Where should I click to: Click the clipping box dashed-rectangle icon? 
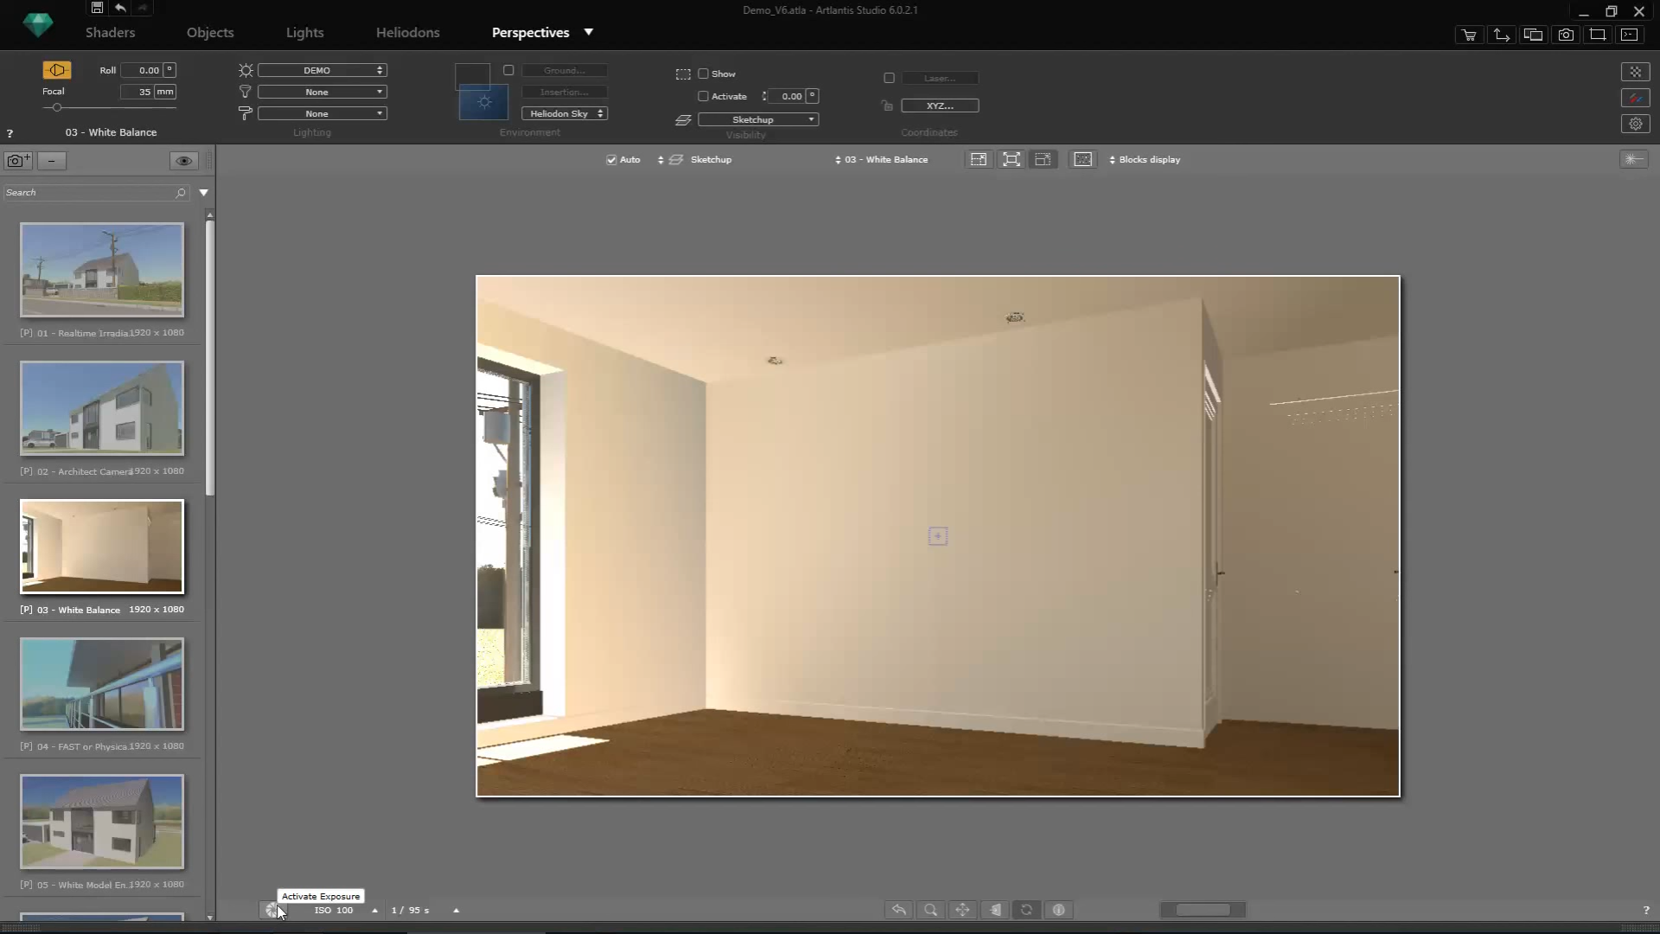coord(683,74)
